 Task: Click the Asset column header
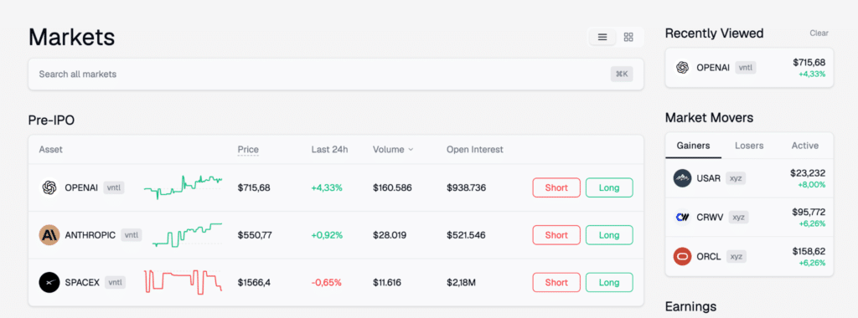pyautogui.click(x=51, y=150)
